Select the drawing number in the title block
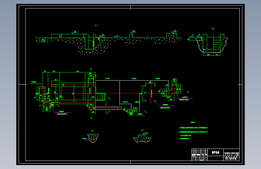Image resolution: width=261 pixels, height=169 pixels. 231,159
